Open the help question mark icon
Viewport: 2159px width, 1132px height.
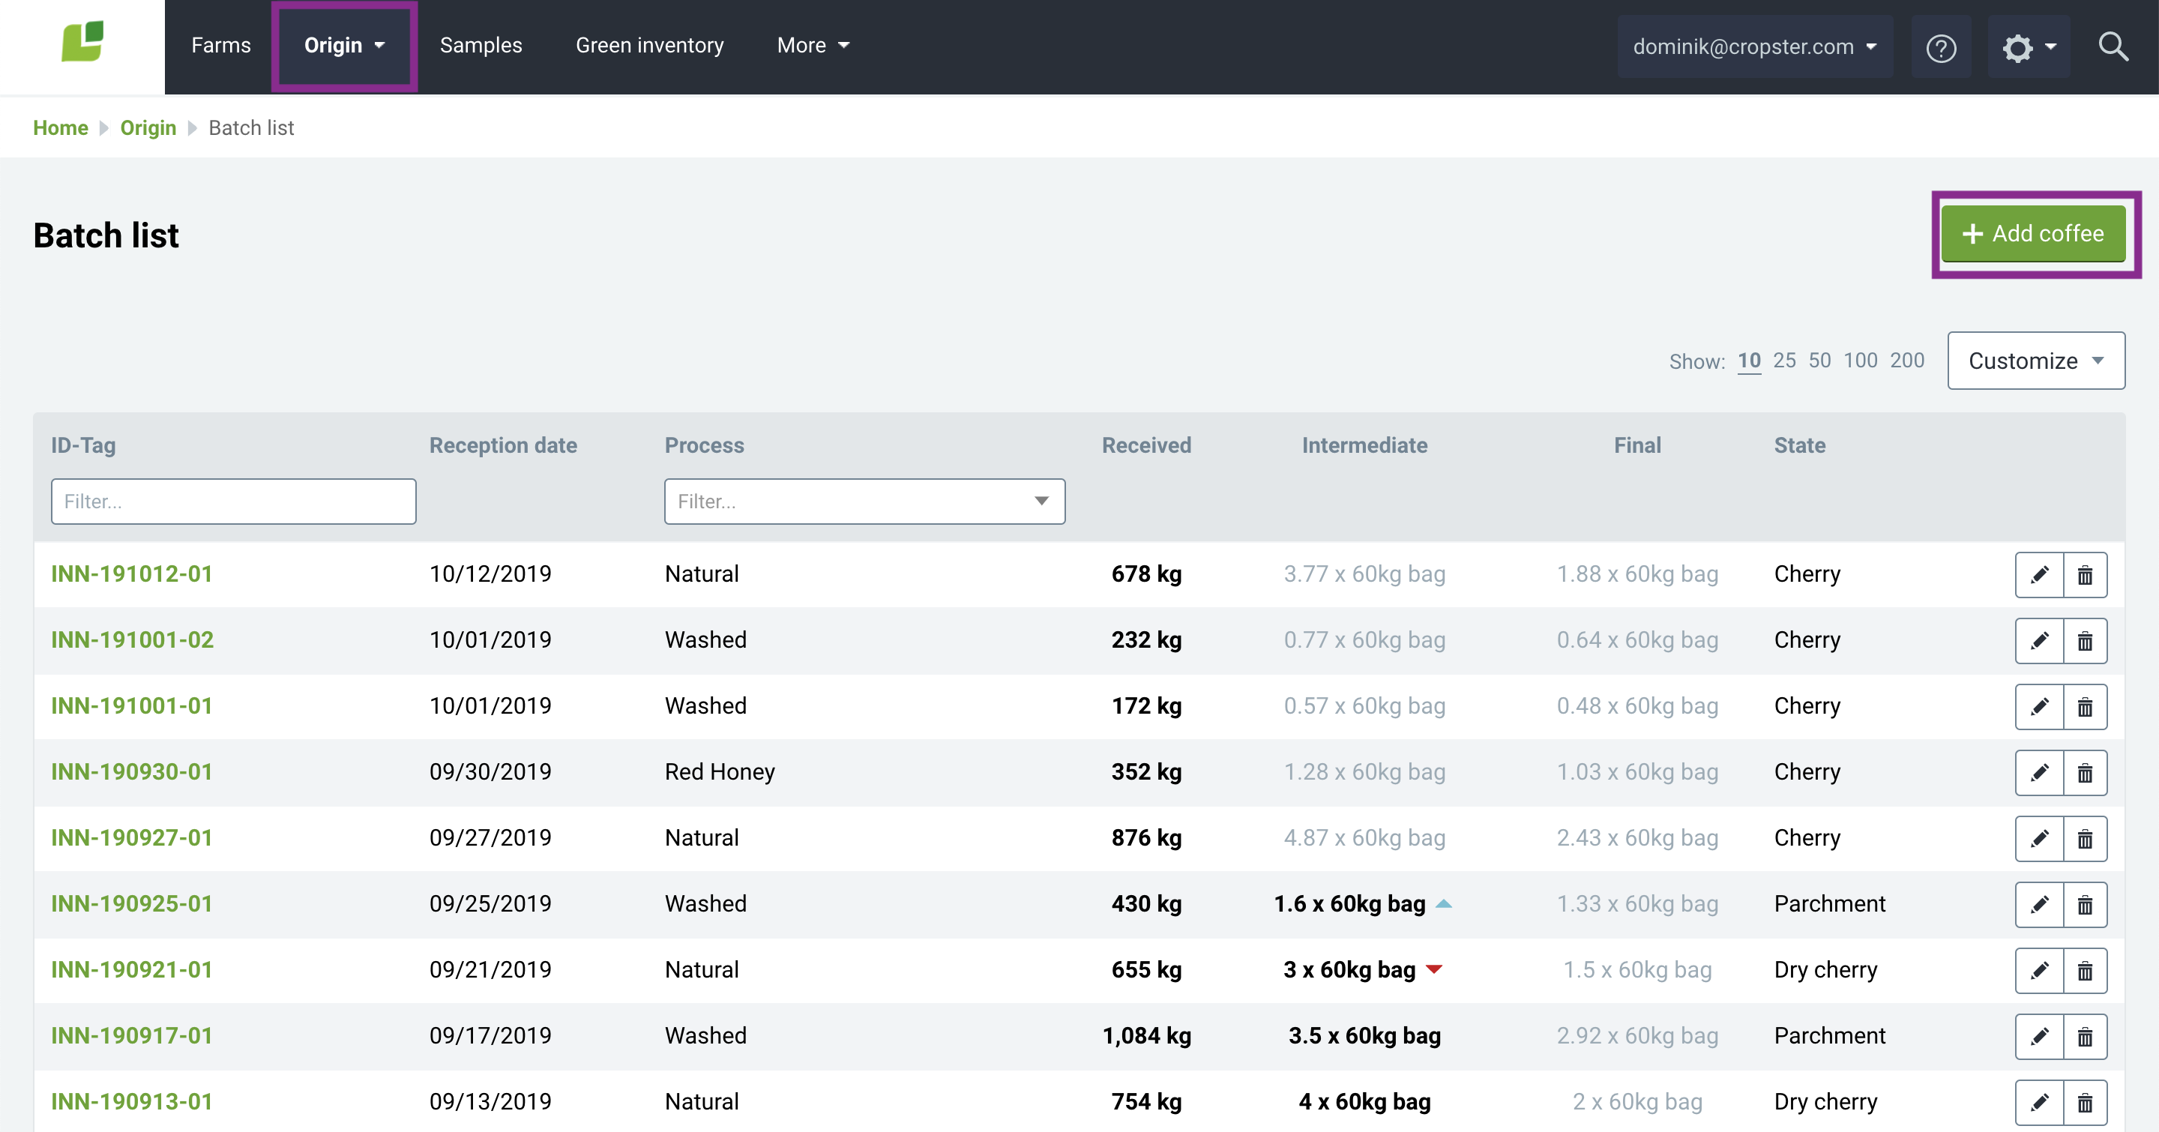click(x=1941, y=47)
